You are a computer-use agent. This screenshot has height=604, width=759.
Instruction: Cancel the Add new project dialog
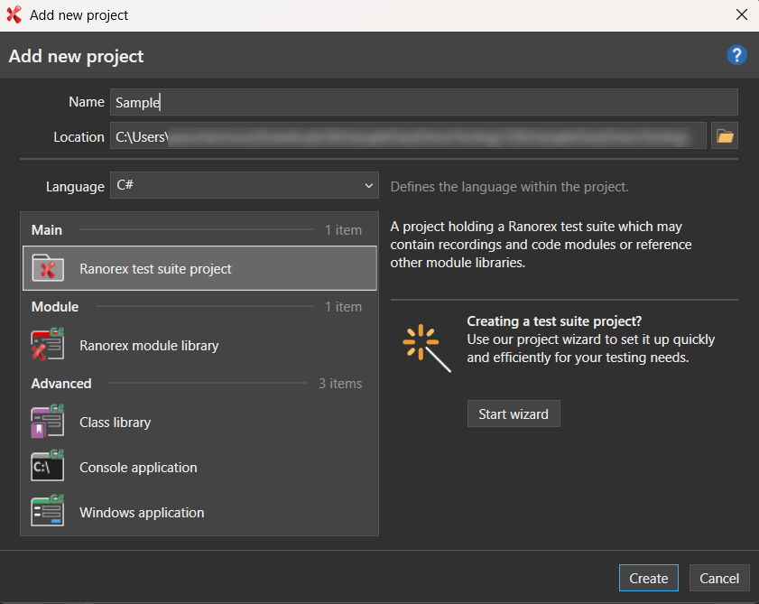(718, 578)
